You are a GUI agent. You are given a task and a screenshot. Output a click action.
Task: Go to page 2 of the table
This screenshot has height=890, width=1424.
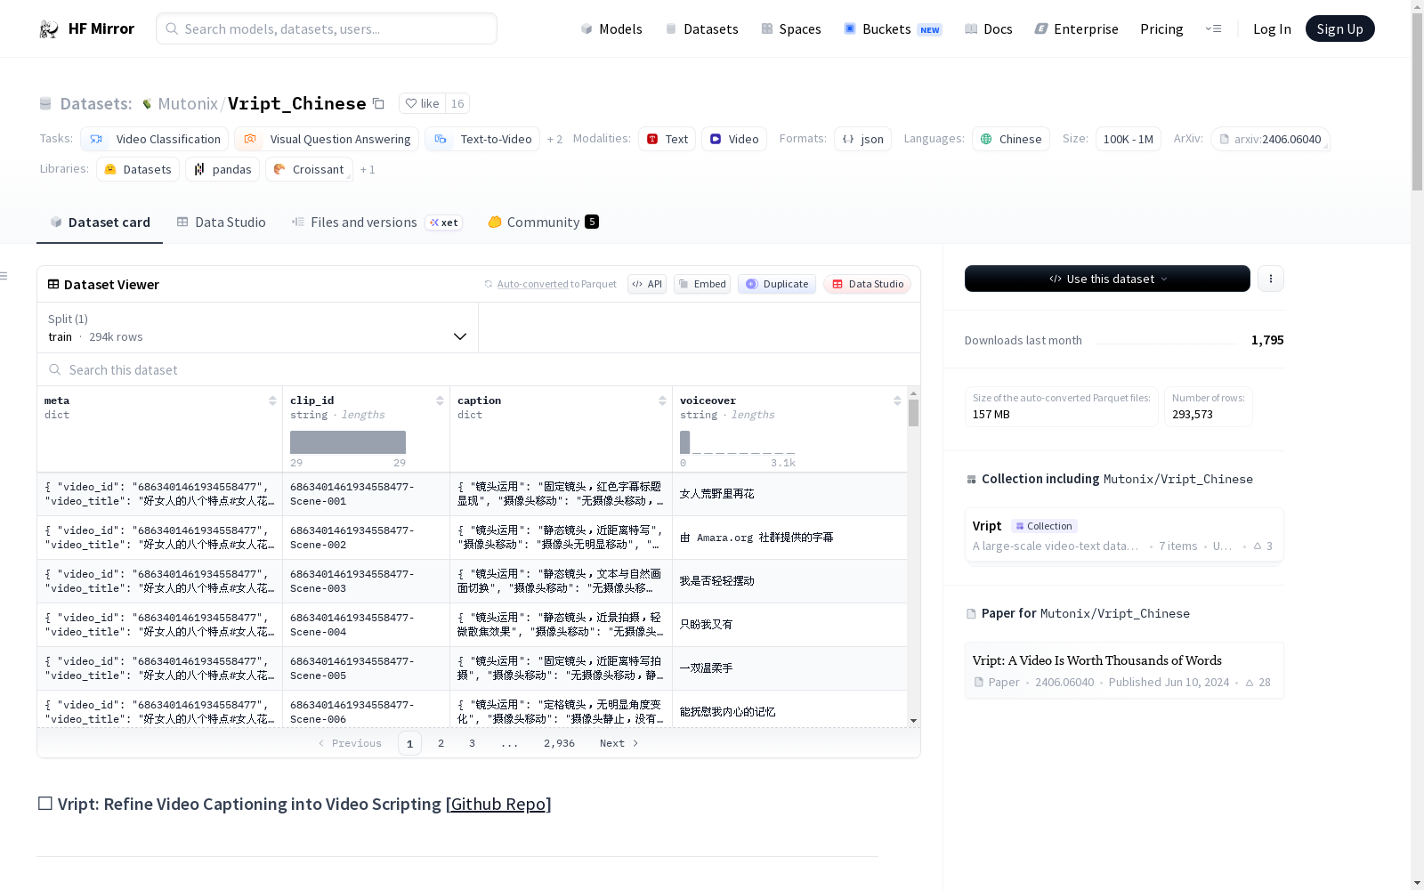pyautogui.click(x=441, y=743)
